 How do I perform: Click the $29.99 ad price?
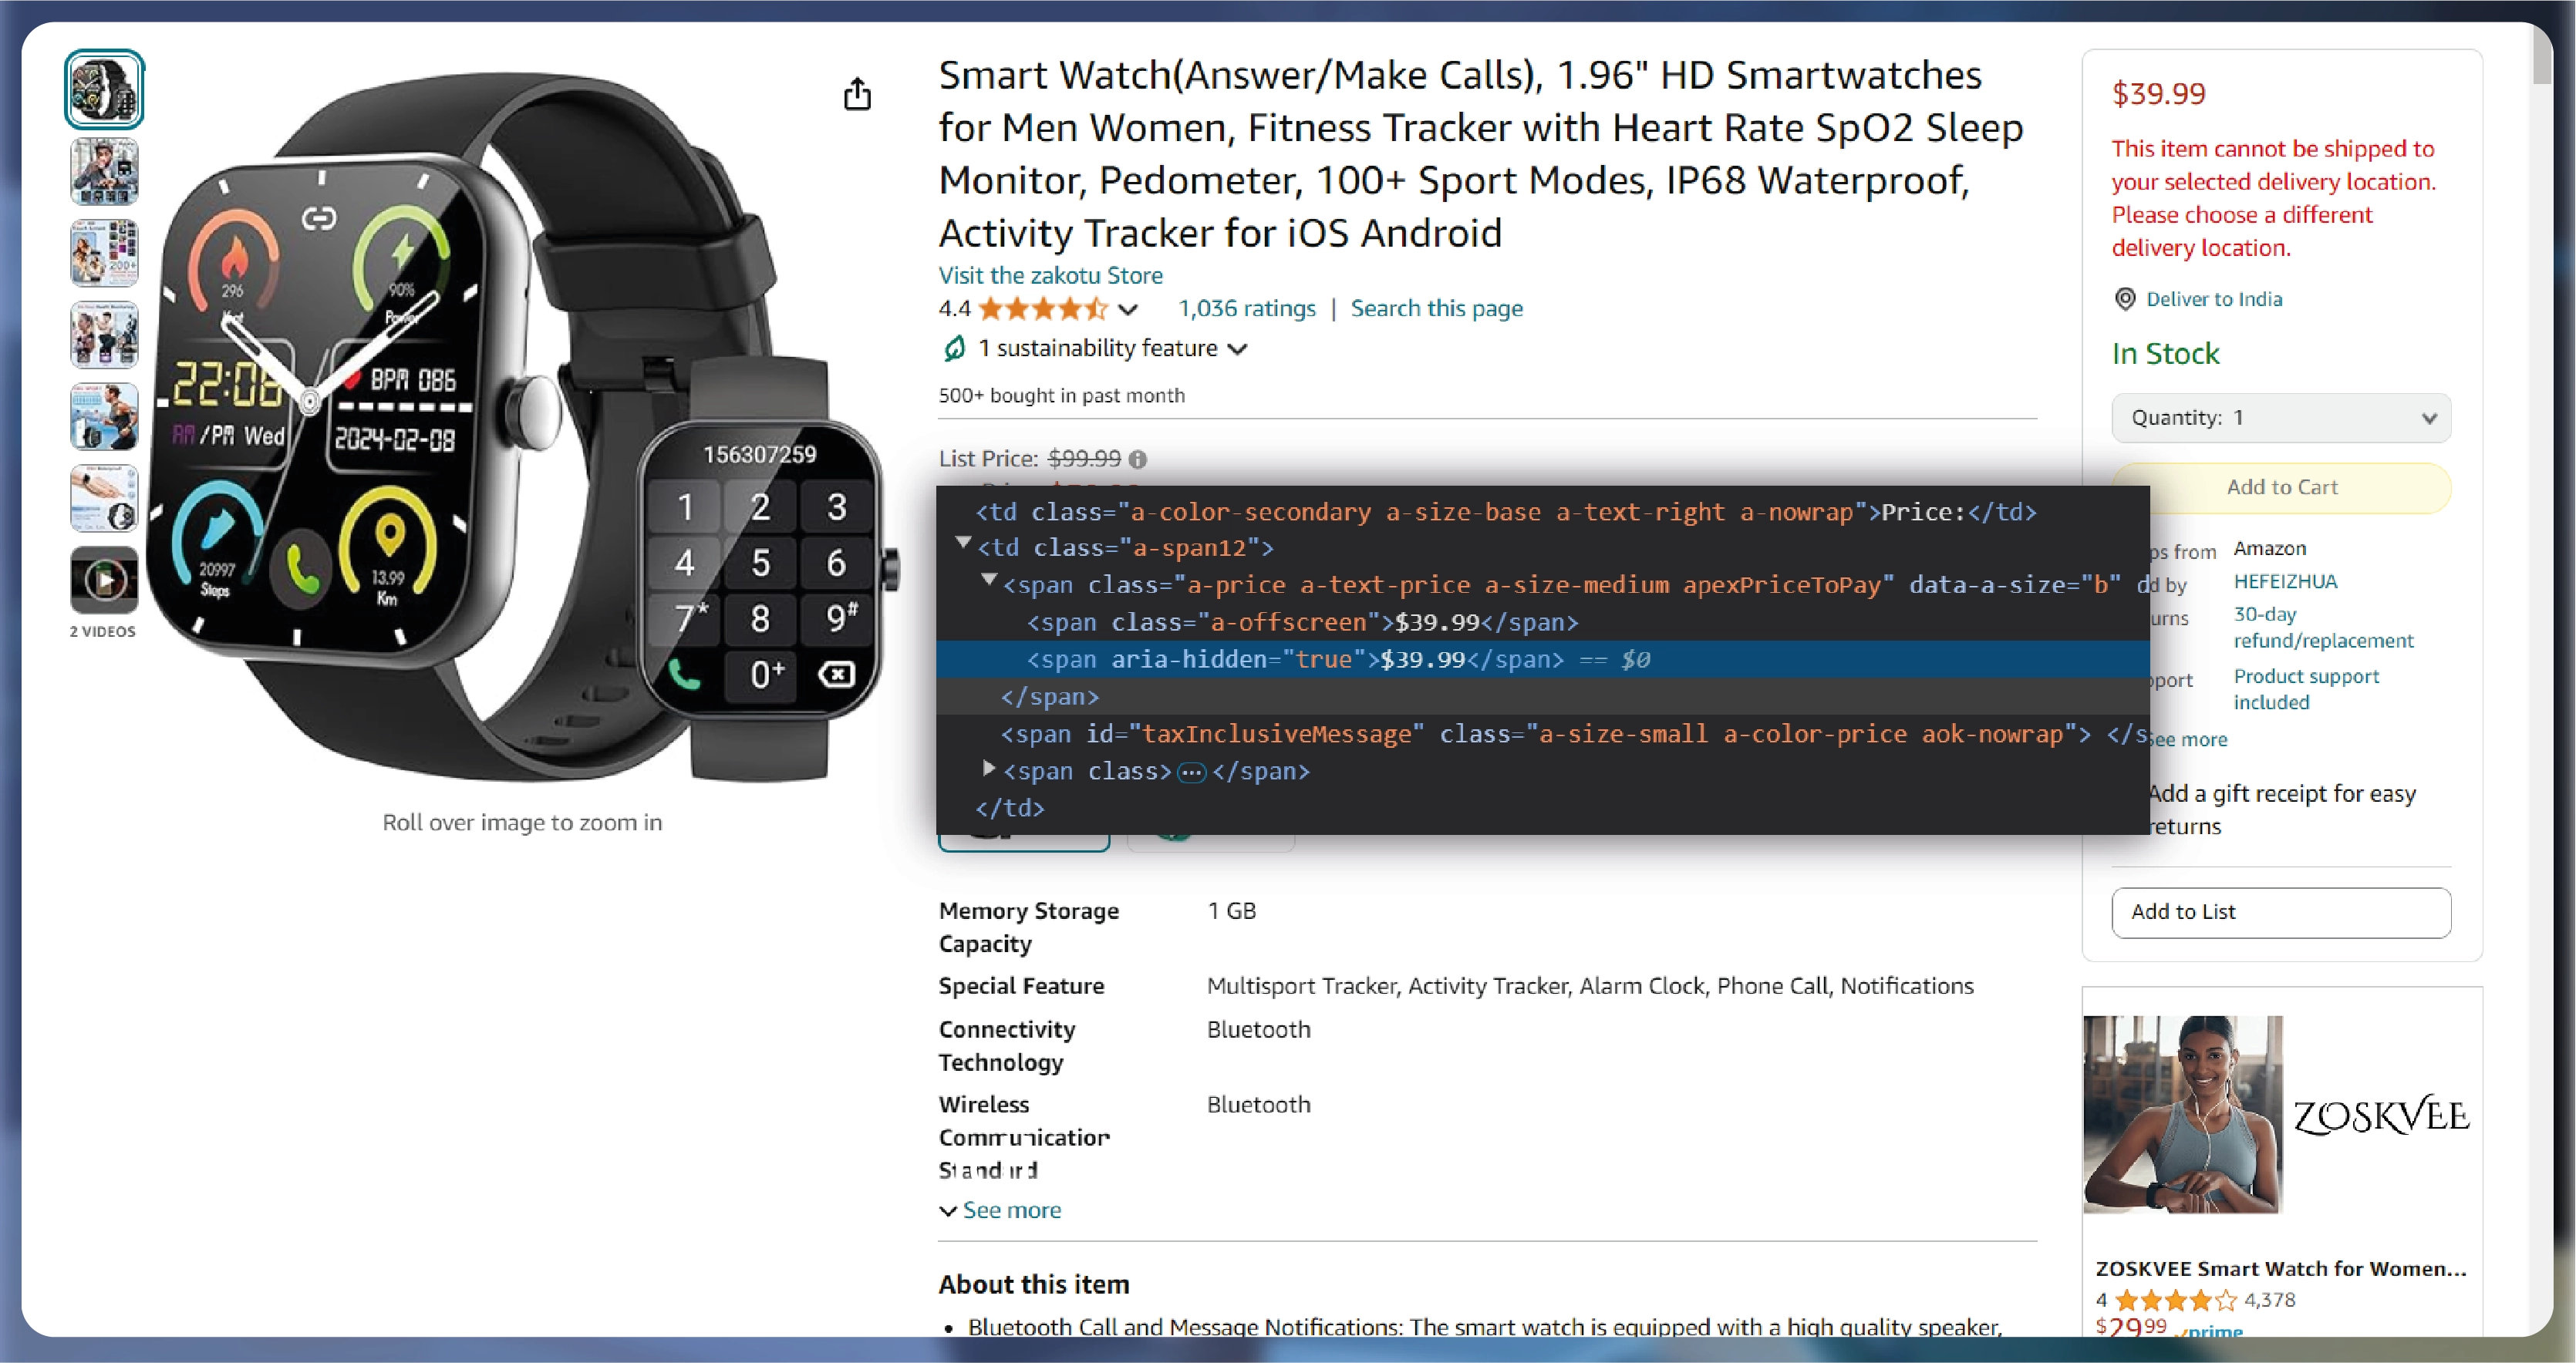pyautogui.click(x=2131, y=1326)
